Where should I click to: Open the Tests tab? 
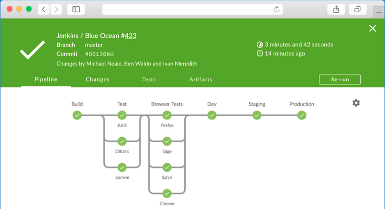[x=149, y=79]
